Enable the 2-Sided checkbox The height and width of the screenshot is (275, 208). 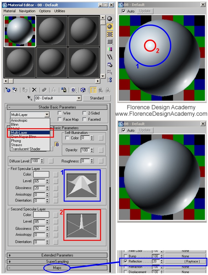coord(85,113)
